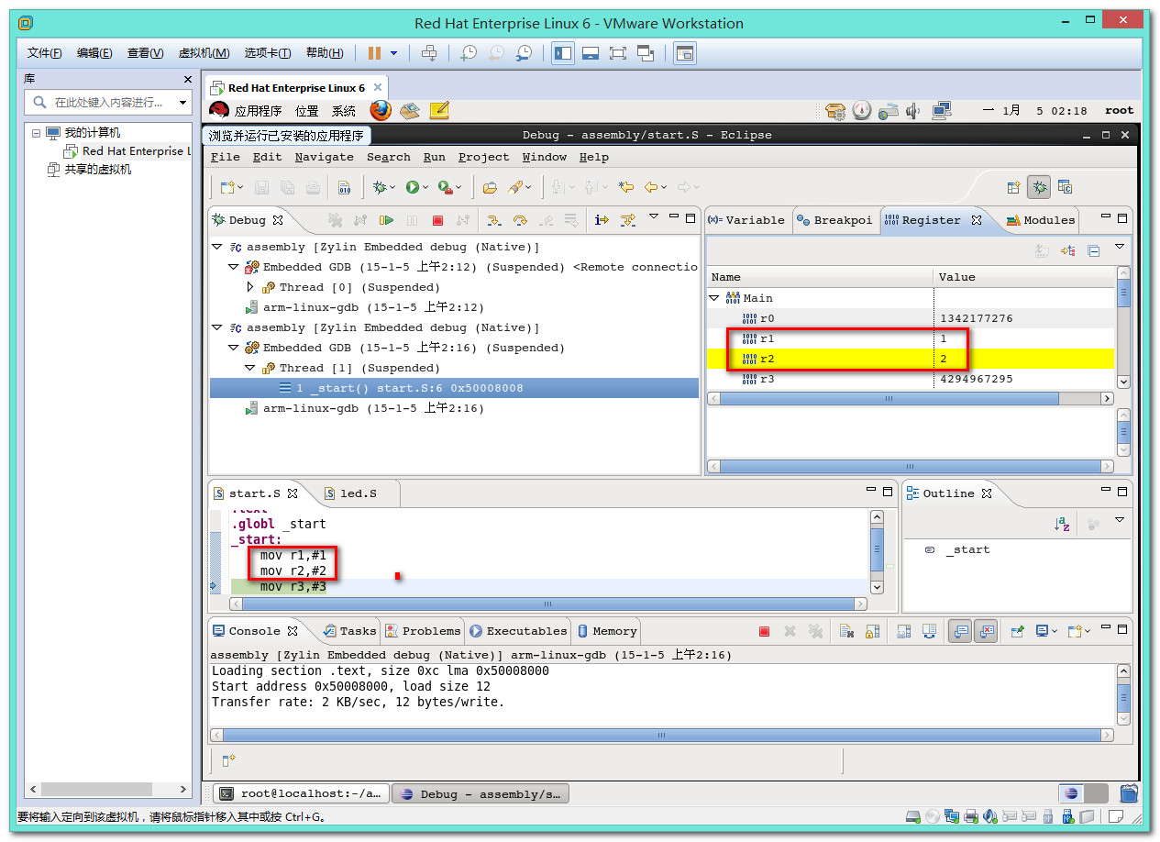
Task: Click root@localhost terminal taskbar button
Action: coord(301,794)
